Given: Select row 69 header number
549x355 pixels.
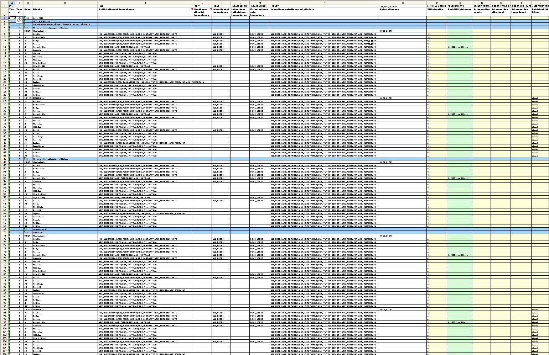Looking at the screenshot, I should (x=4, y=229).
